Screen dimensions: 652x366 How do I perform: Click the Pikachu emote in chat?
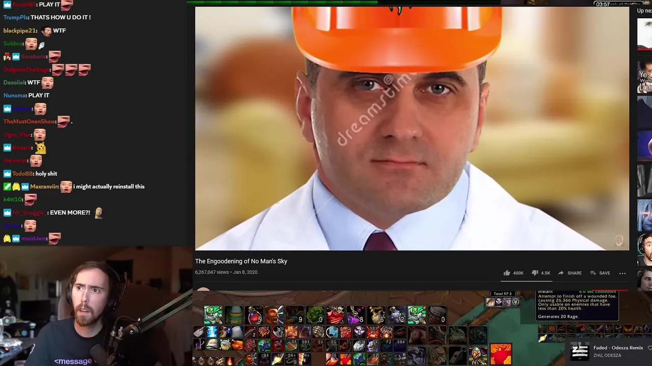[x=41, y=148]
